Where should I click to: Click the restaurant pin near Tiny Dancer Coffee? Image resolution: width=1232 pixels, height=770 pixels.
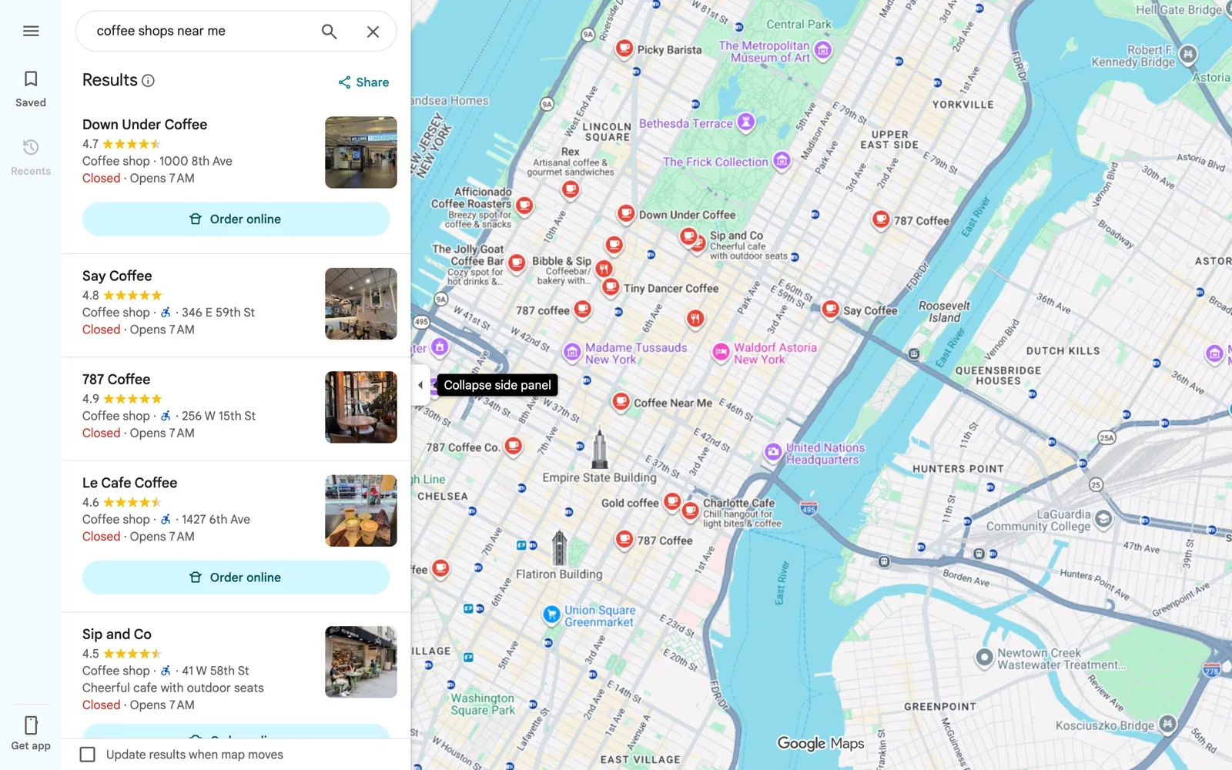pyautogui.click(x=695, y=318)
